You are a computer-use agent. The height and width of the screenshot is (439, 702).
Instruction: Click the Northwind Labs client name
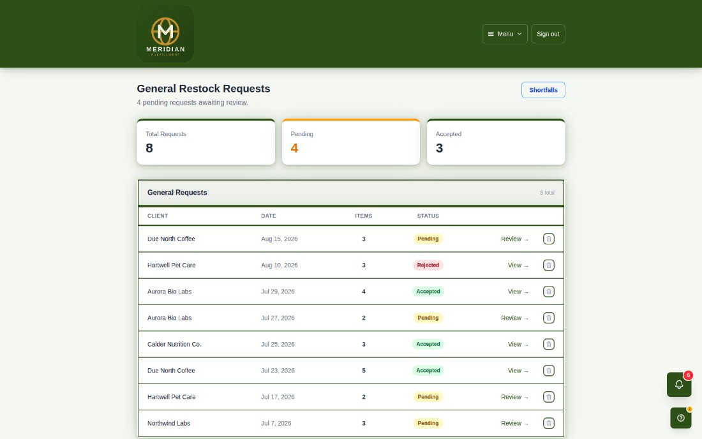[x=168, y=423]
